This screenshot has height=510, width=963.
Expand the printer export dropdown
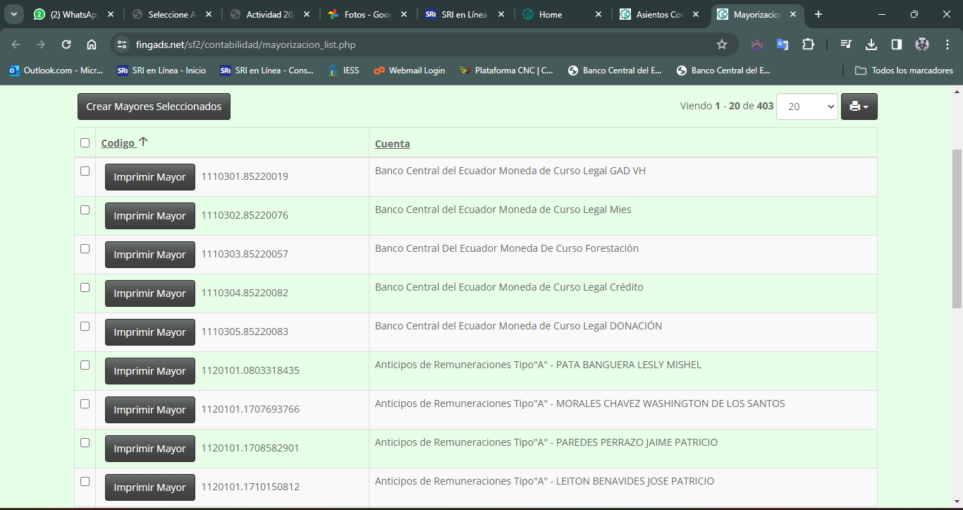click(x=859, y=107)
